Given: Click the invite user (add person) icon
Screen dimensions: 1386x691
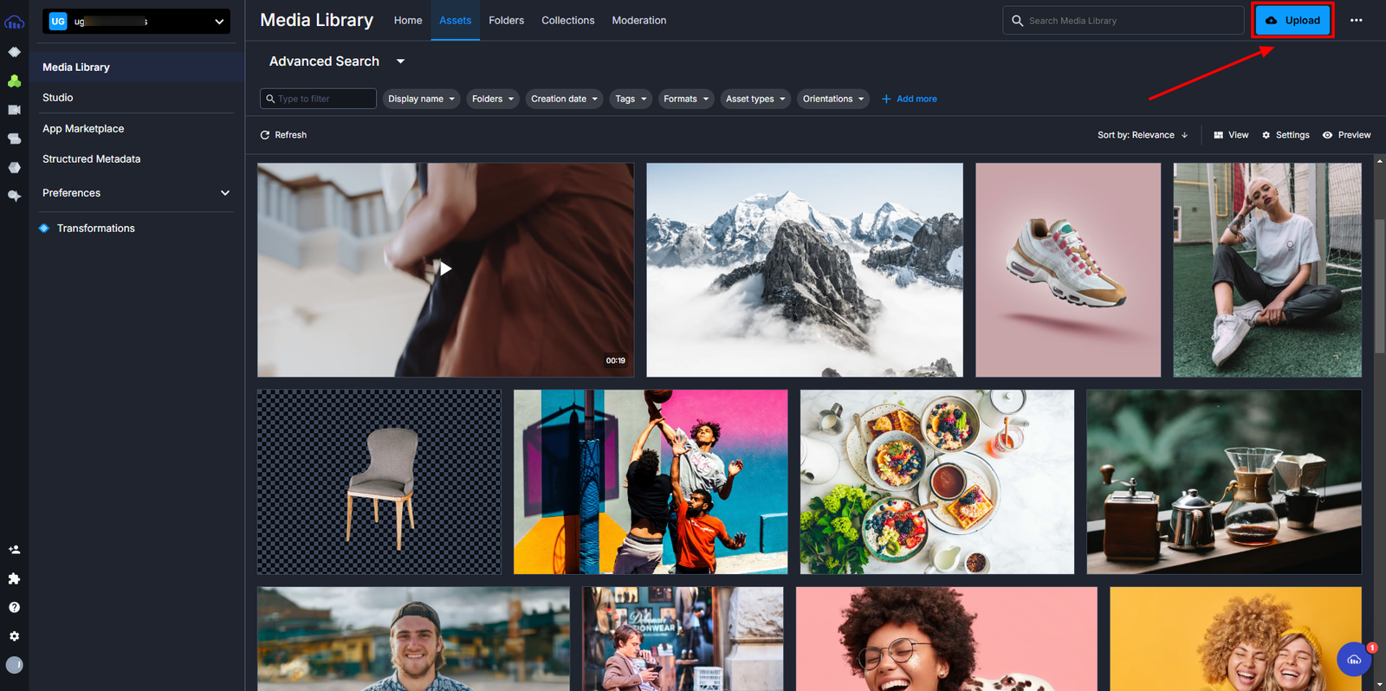Looking at the screenshot, I should 14,550.
